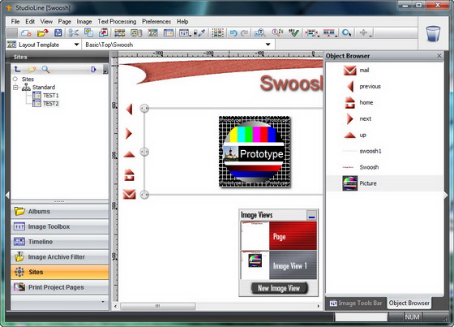Screen dimensions: 454x327
Task: Click the redo arrow icon
Action: coord(244,33)
